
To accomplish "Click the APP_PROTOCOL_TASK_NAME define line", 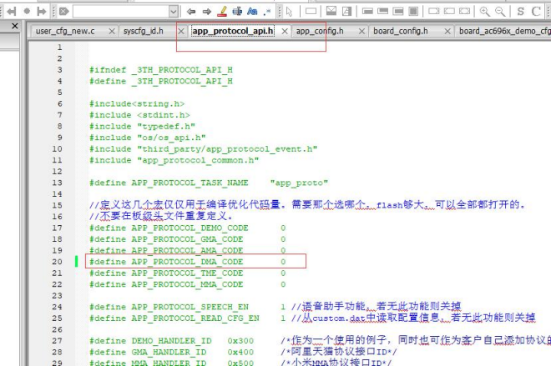I will tap(209, 183).
